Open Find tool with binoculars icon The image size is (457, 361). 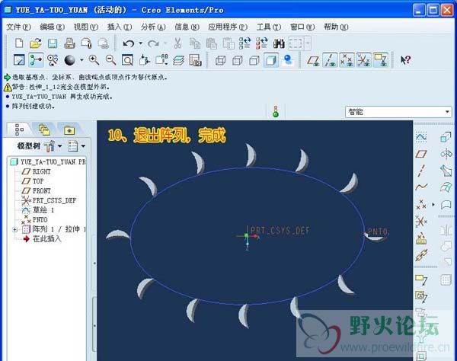(279, 43)
